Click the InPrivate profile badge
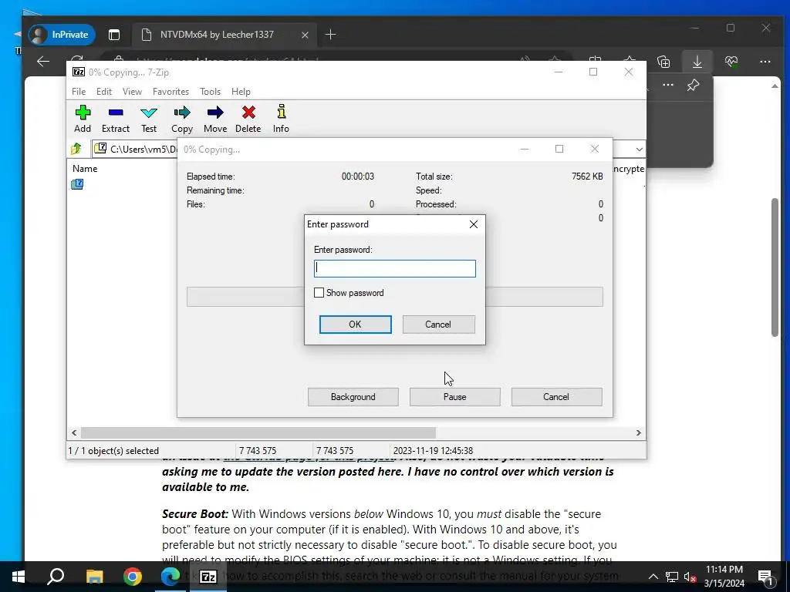The width and height of the screenshot is (790, 592). tap(62, 35)
